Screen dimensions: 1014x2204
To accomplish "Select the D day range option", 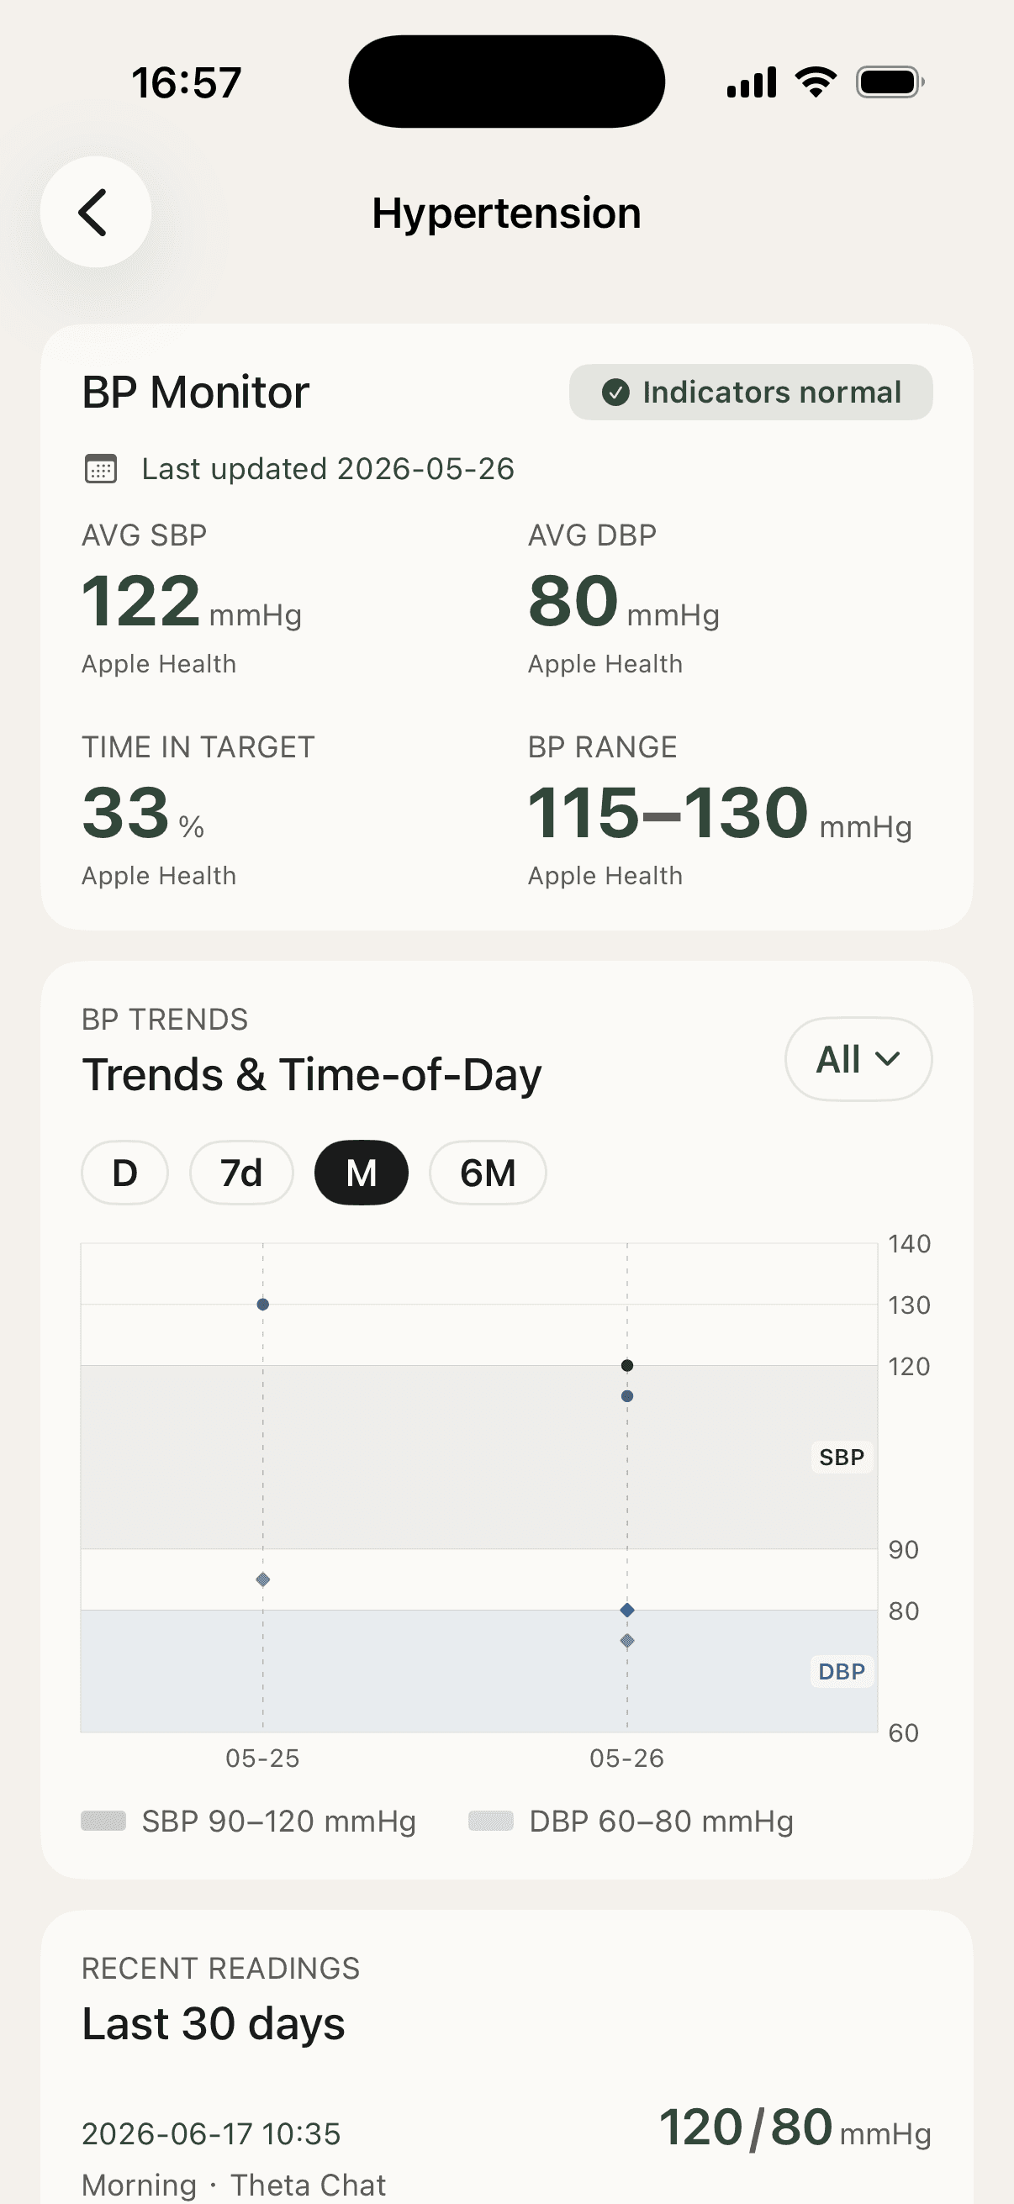I will click(125, 1173).
